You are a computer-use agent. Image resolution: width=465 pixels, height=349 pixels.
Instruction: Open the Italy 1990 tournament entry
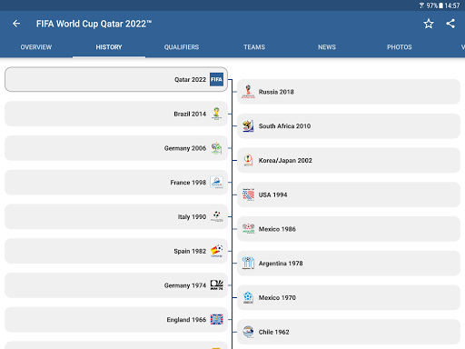[116, 217]
